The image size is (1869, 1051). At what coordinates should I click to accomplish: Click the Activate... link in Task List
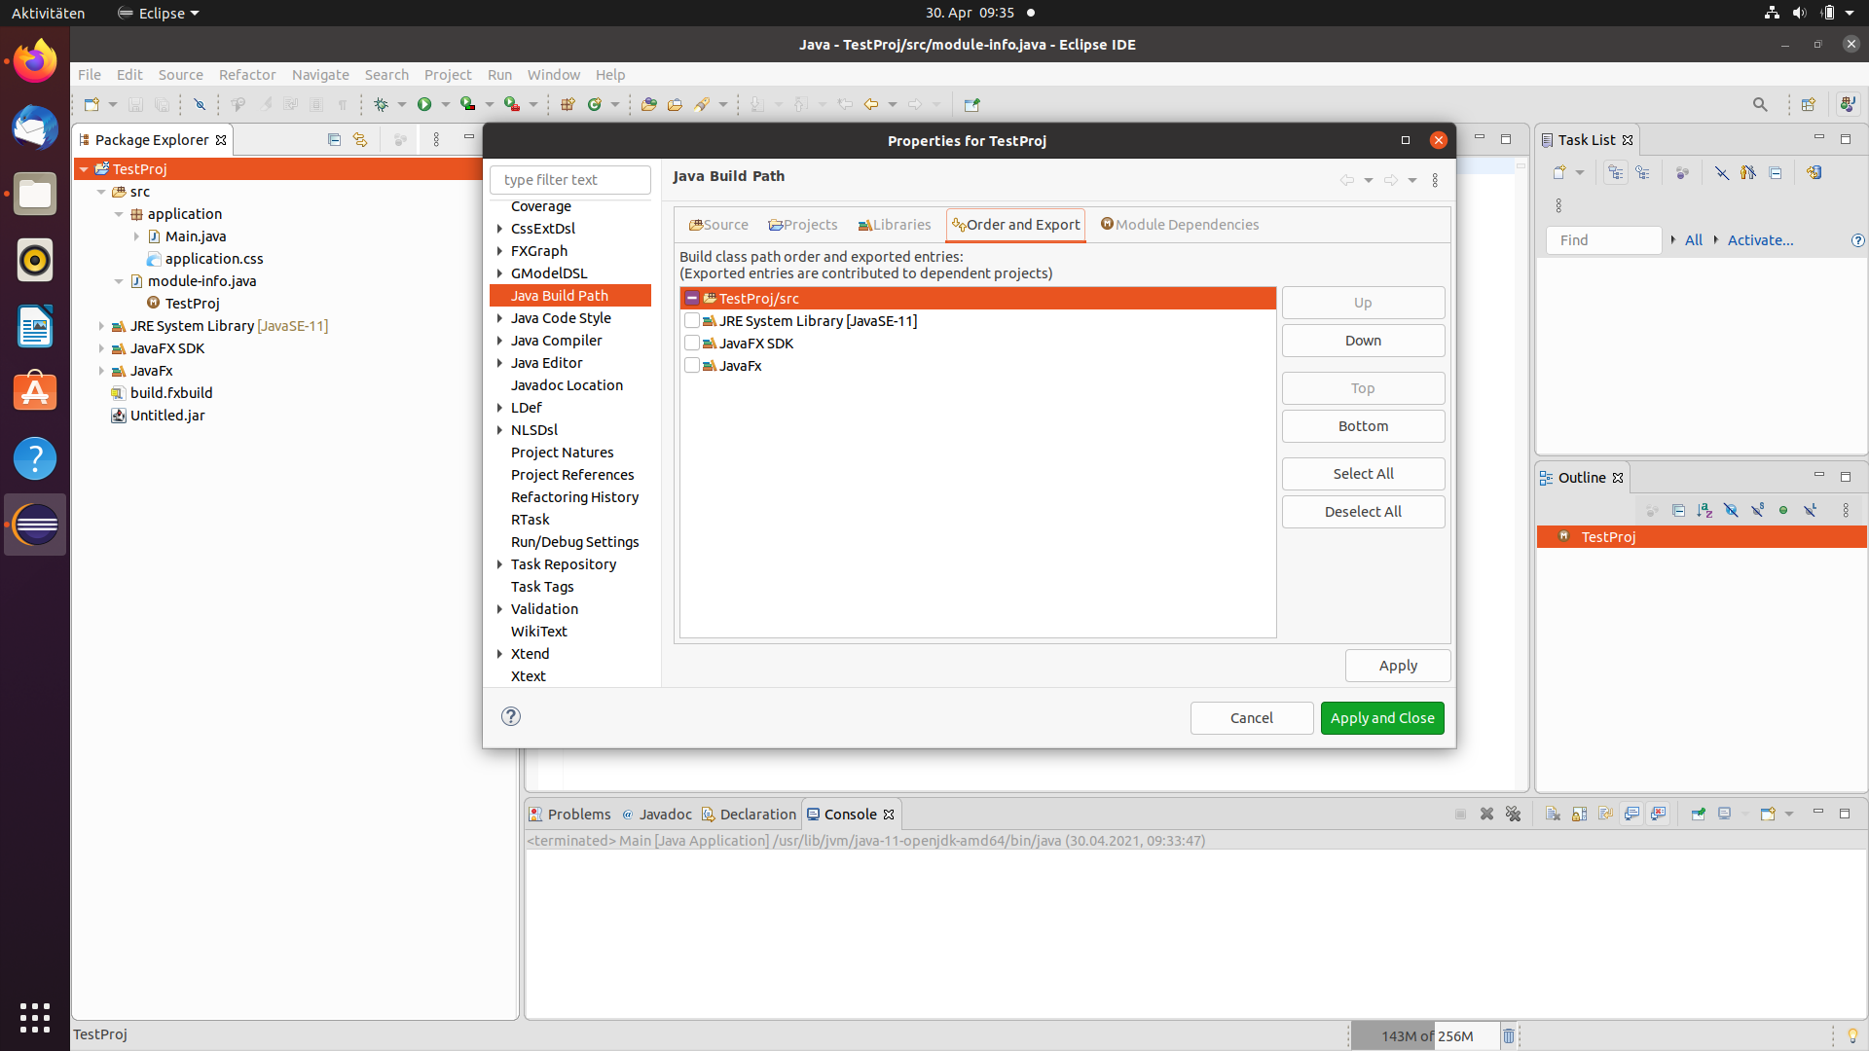[1760, 240]
